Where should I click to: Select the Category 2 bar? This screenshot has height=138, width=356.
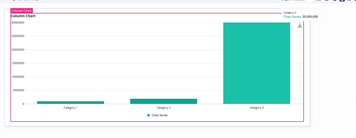click(x=164, y=101)
